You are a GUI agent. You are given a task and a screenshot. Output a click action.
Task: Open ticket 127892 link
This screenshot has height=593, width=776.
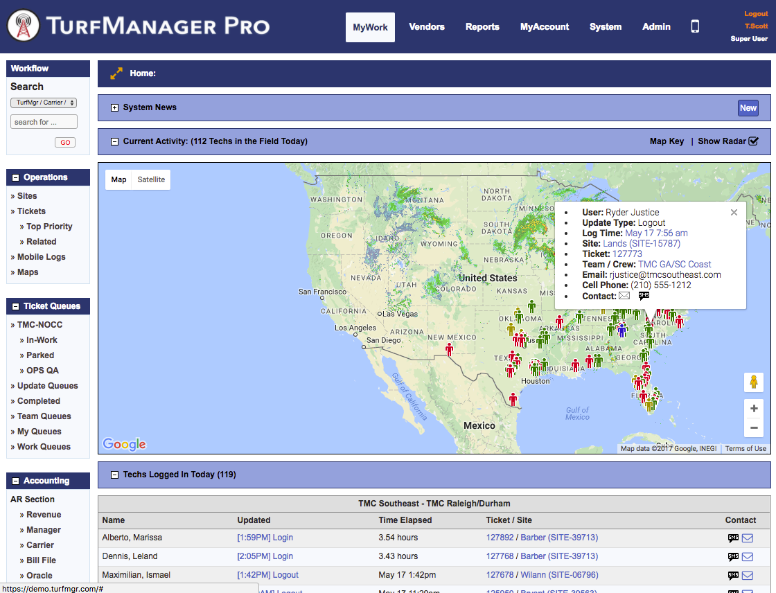click(500, 538)
